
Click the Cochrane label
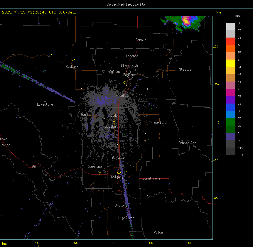click(95, 167)
